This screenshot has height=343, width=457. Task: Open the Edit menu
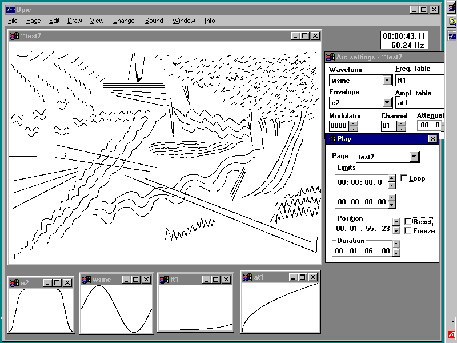[x=54, y=21]
